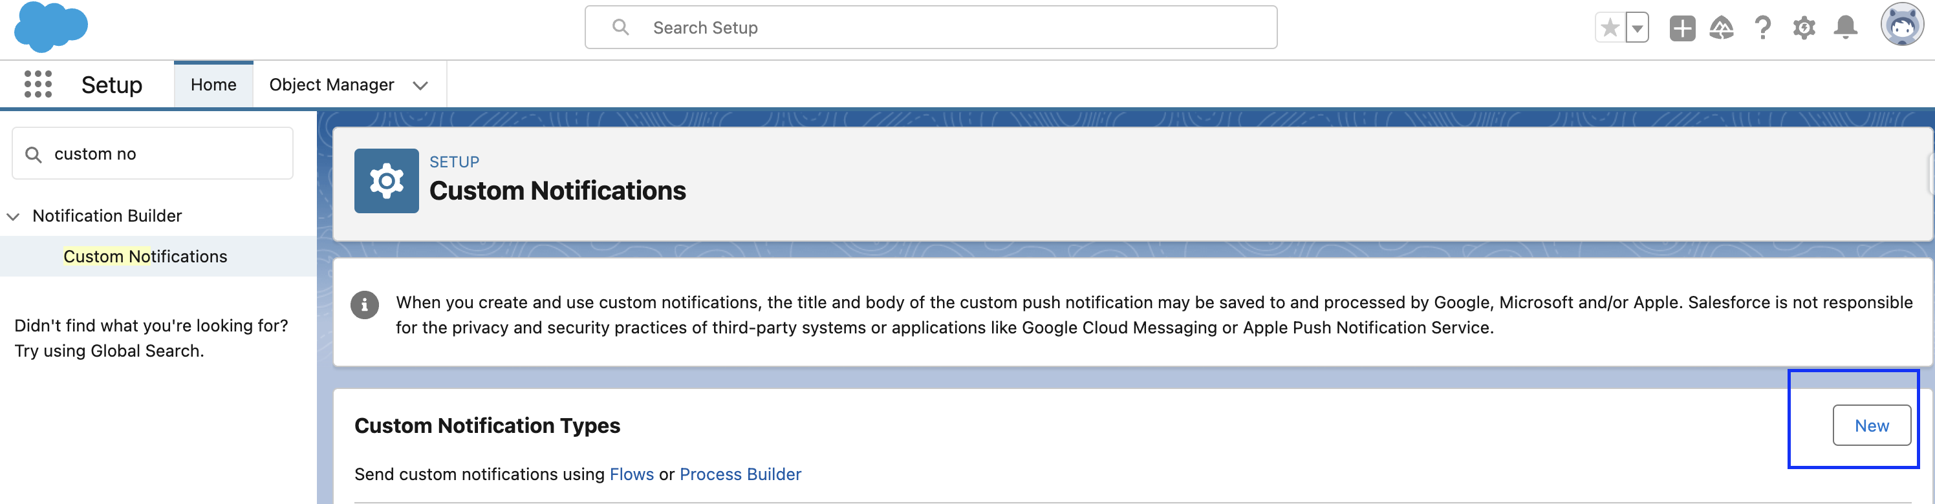This screenshot has width=1935, height=504.
Task: Switch to the Object Manager tab
Action: click(332, 84)
